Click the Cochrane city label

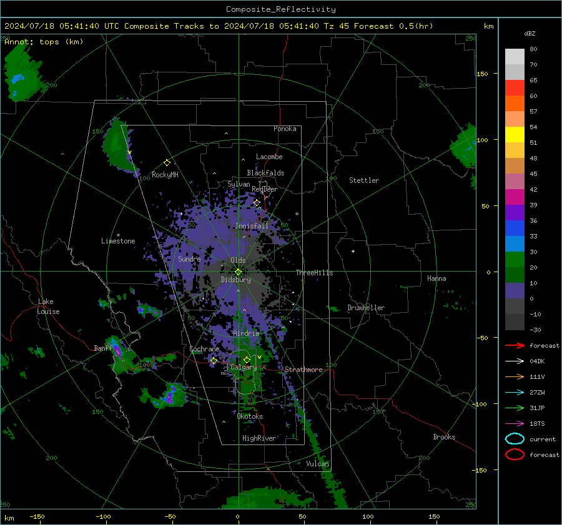(x=204, y=349)
